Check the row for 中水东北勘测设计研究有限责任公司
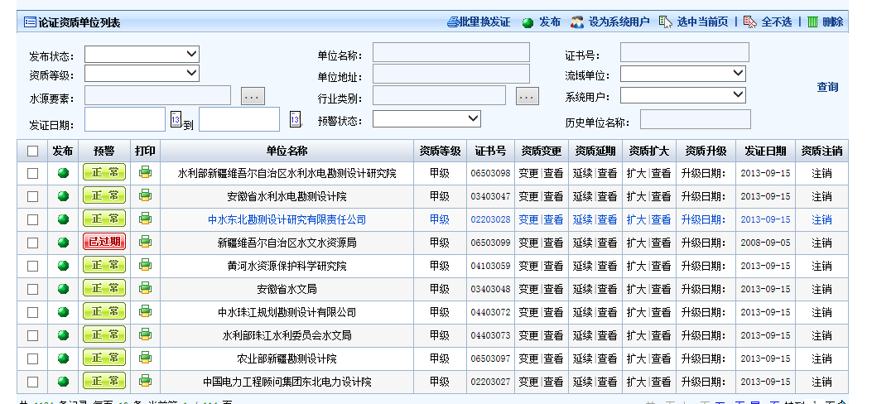Viewport: 896px width, 404px height. [32, 219]
